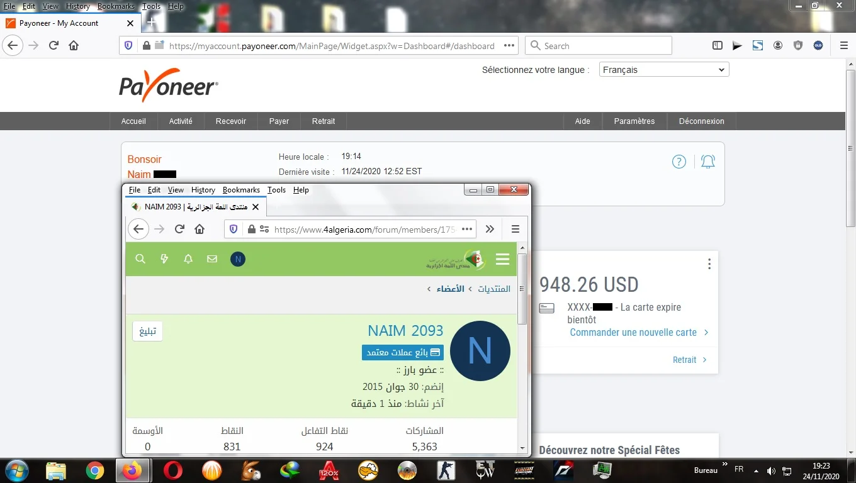This screenshot has width=856, height=483.
Task: Open the Payoneer help question mark icon
Action: 679,162
